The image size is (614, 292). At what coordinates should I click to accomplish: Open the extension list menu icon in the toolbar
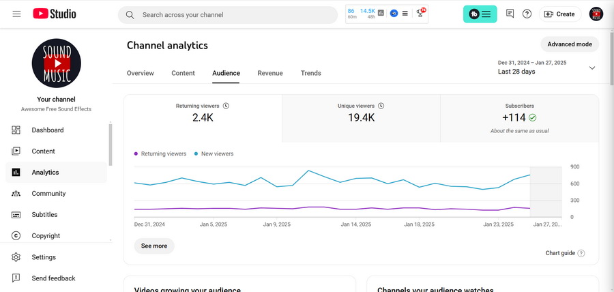(x=405, y=14)
